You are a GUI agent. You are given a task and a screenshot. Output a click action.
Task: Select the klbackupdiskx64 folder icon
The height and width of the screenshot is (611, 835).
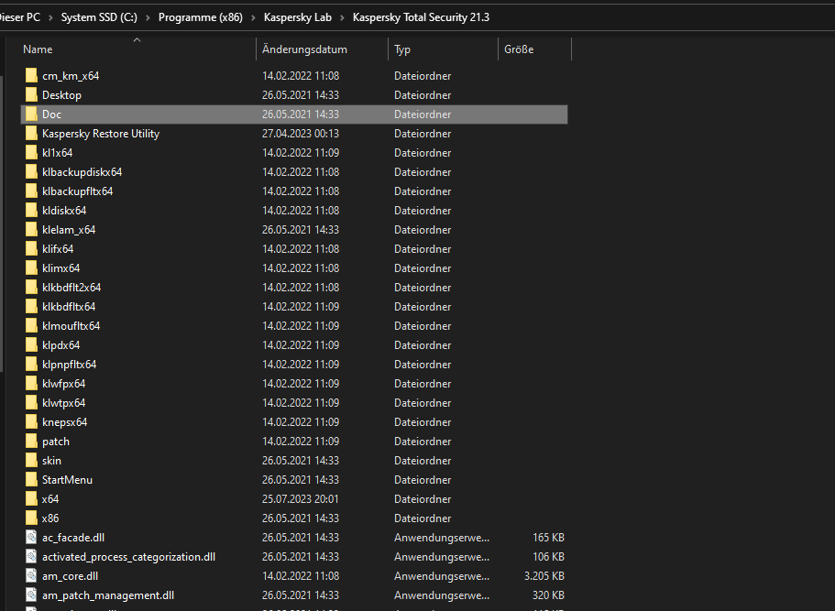click(31, 172)
